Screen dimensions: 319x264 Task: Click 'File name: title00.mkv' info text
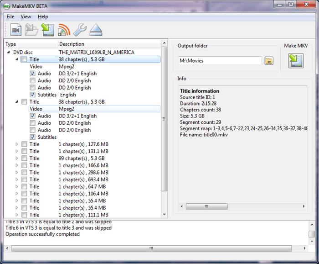204,135
